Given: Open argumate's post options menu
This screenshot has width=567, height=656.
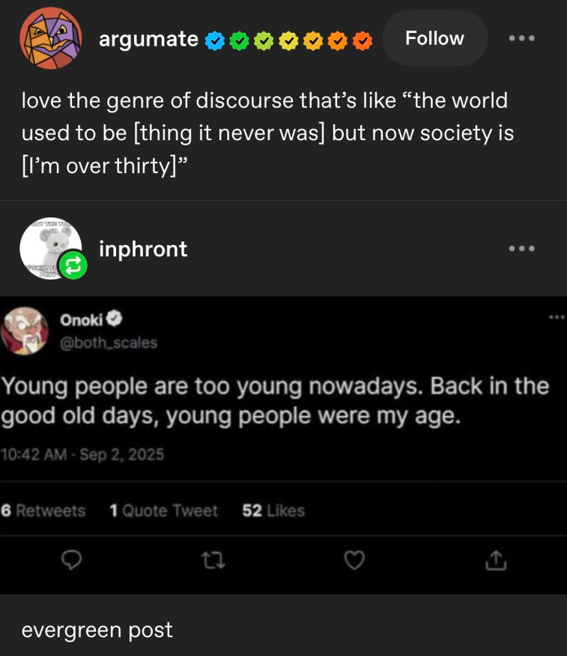Looking at the screenshot, I should (522, 38).
